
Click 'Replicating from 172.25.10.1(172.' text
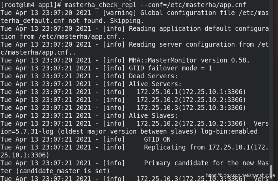(206, 147)
